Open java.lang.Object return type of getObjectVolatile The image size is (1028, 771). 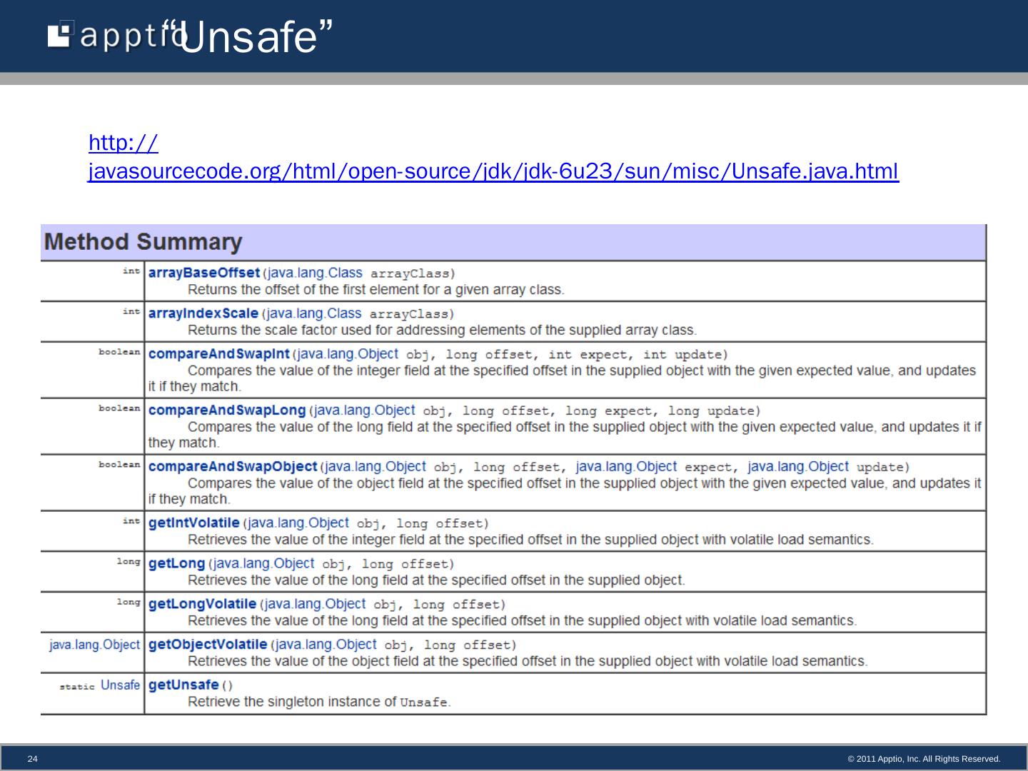click(x=94, y=645)
